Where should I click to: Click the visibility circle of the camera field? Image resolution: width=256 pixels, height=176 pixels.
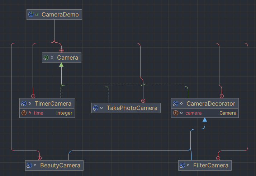click(x=181, y=113)
